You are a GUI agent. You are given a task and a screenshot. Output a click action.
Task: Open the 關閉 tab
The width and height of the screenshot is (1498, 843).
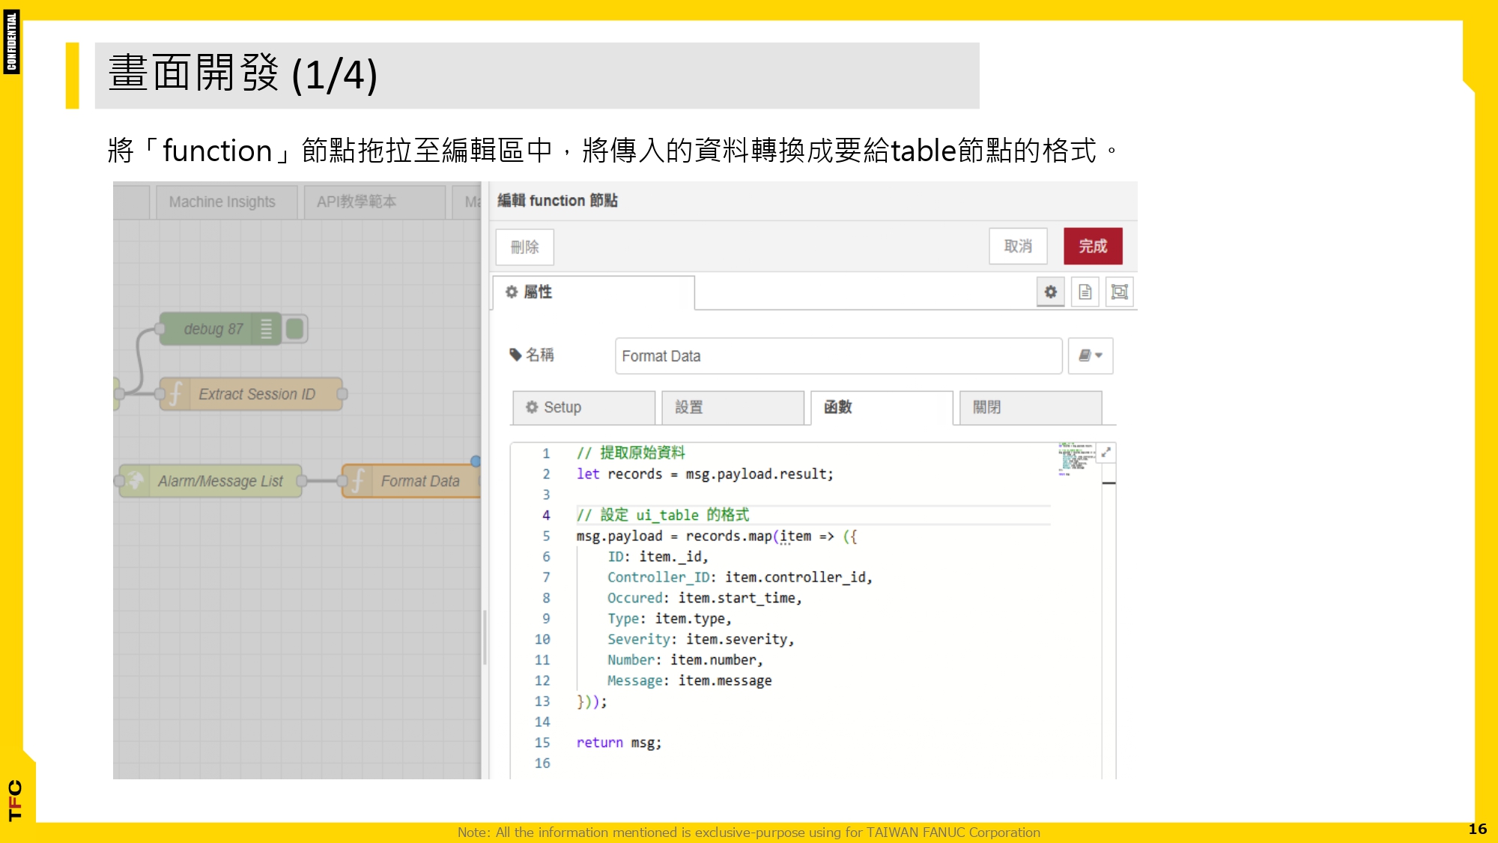point(1029,407)
